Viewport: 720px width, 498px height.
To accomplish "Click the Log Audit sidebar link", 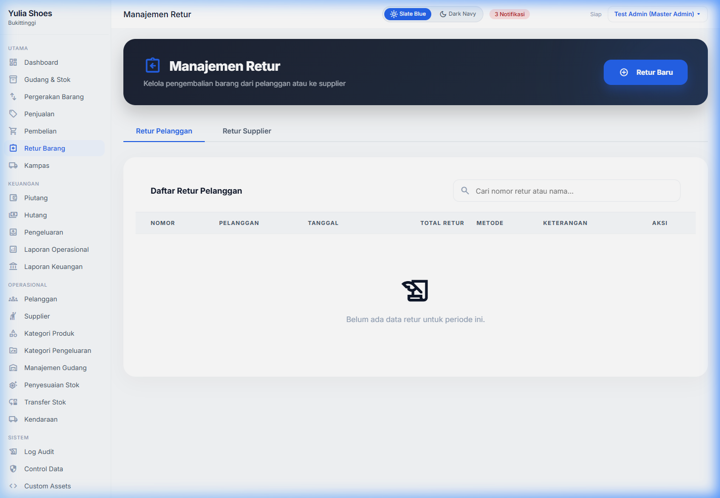I will point(54,451).
